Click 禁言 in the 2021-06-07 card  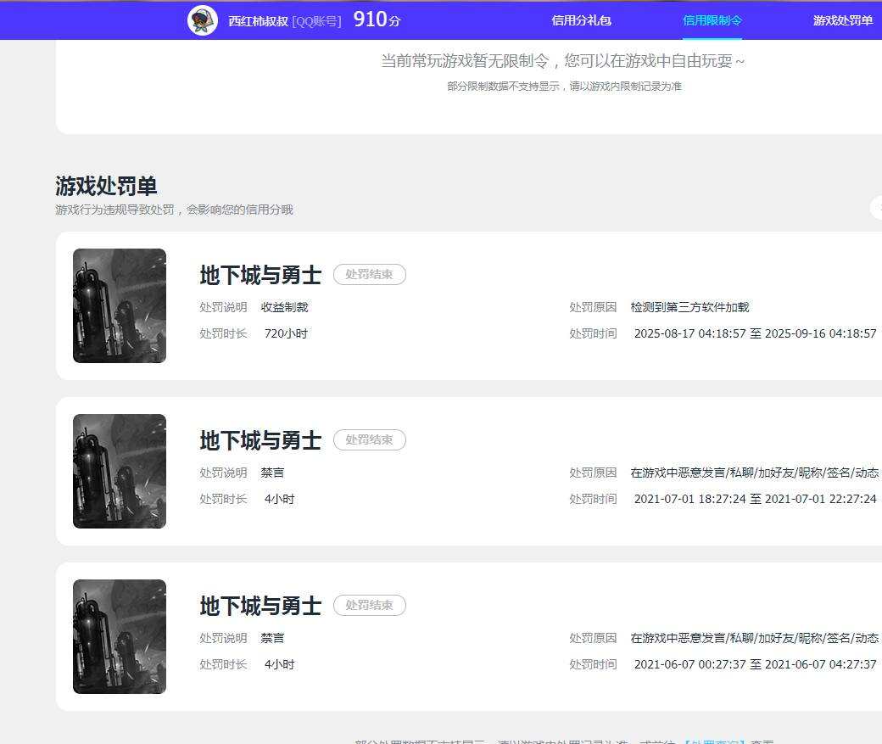tap(272, 638)
